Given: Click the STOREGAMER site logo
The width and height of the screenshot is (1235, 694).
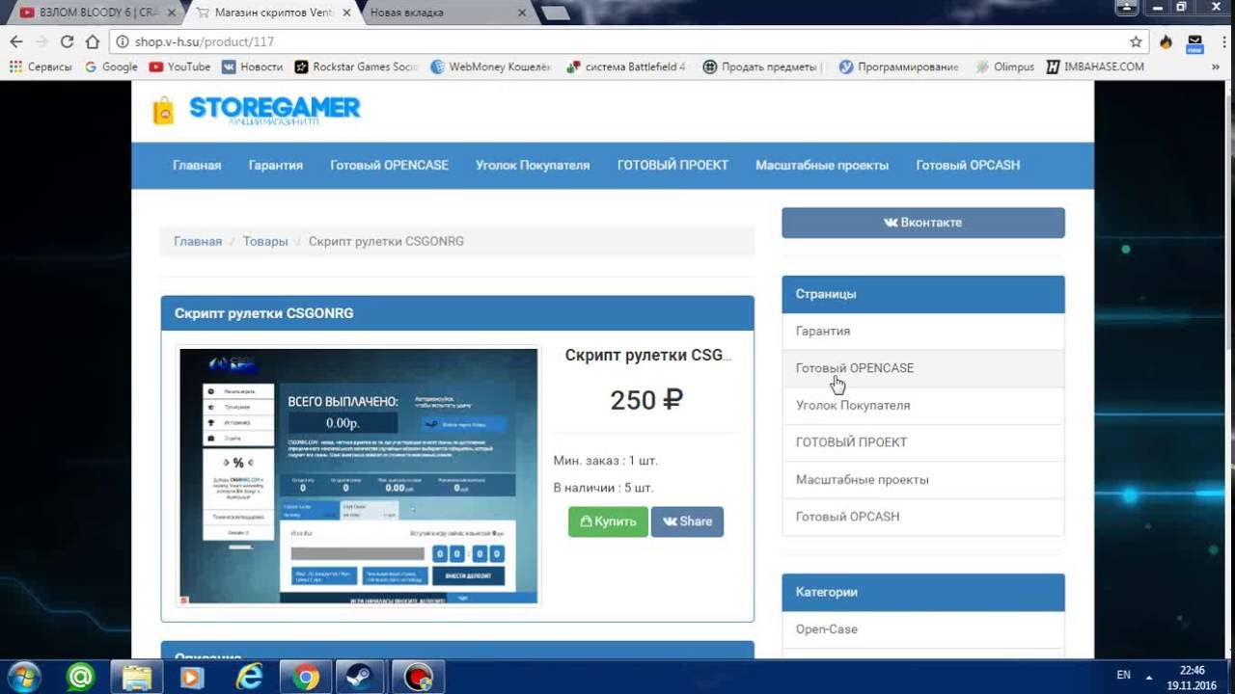Looking at the screenshot, I should tap(257, 110).
